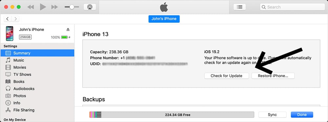Click the Backups section heading
The height and width of the screenshot is (122, 328).
coord(94,99)
